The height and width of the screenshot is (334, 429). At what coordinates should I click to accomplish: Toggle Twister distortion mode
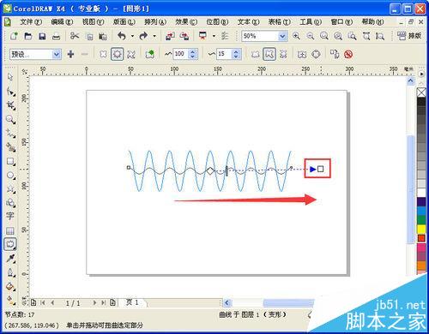(x=131, y=54)
